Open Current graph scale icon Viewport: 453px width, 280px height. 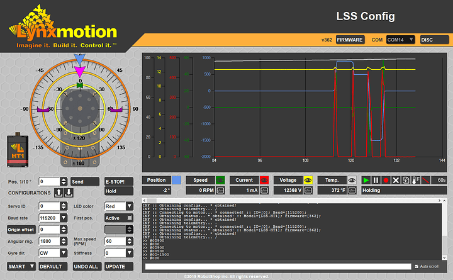[x=264, y=191]
